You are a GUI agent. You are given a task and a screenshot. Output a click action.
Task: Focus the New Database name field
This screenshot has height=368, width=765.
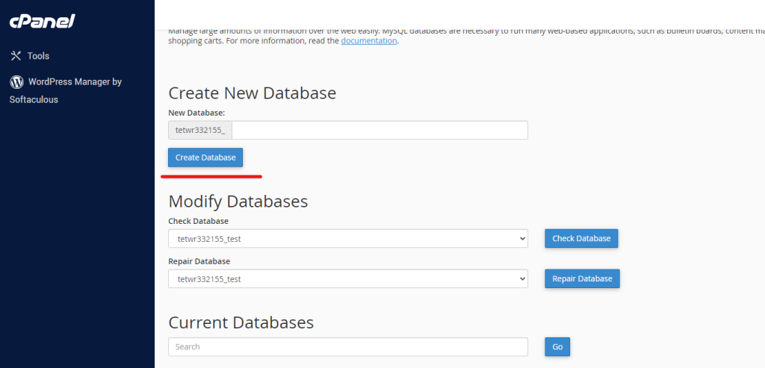[380, 131]
